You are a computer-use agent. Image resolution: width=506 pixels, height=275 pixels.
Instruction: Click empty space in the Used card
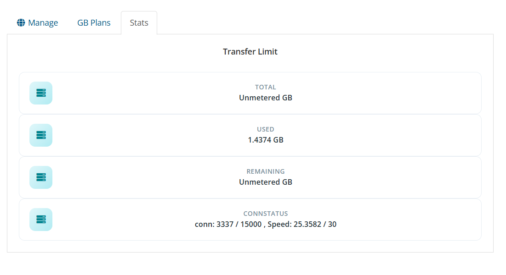pos(391,135)
